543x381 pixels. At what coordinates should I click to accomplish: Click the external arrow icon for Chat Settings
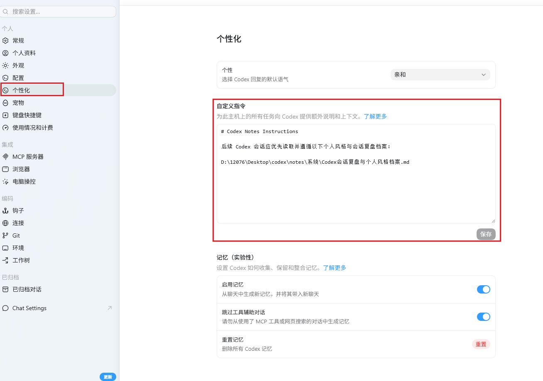coord(110,308)
